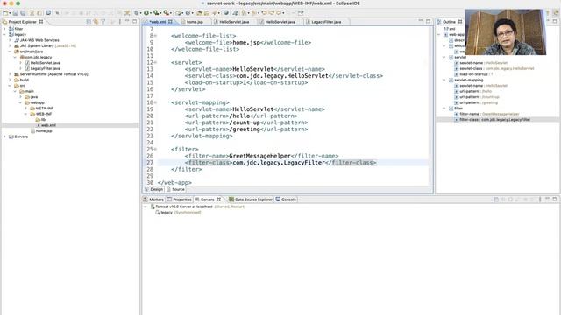Select load-on-startup in Outline
This screenshot has width=561, height=315.
[473, 74]
